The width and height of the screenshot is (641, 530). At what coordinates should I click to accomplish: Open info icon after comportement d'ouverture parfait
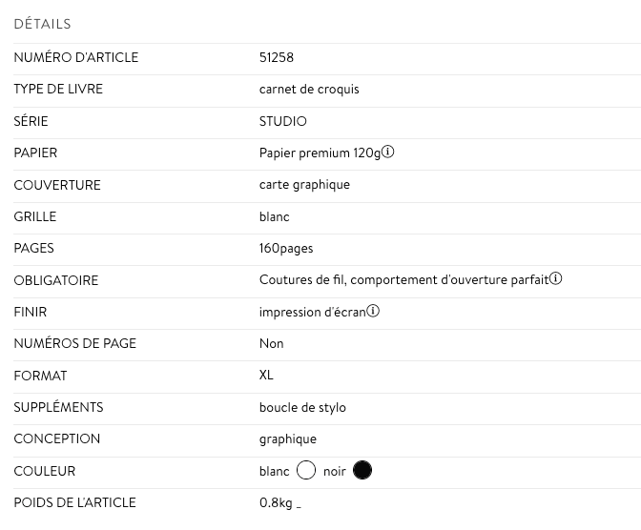tap(555, 278)
